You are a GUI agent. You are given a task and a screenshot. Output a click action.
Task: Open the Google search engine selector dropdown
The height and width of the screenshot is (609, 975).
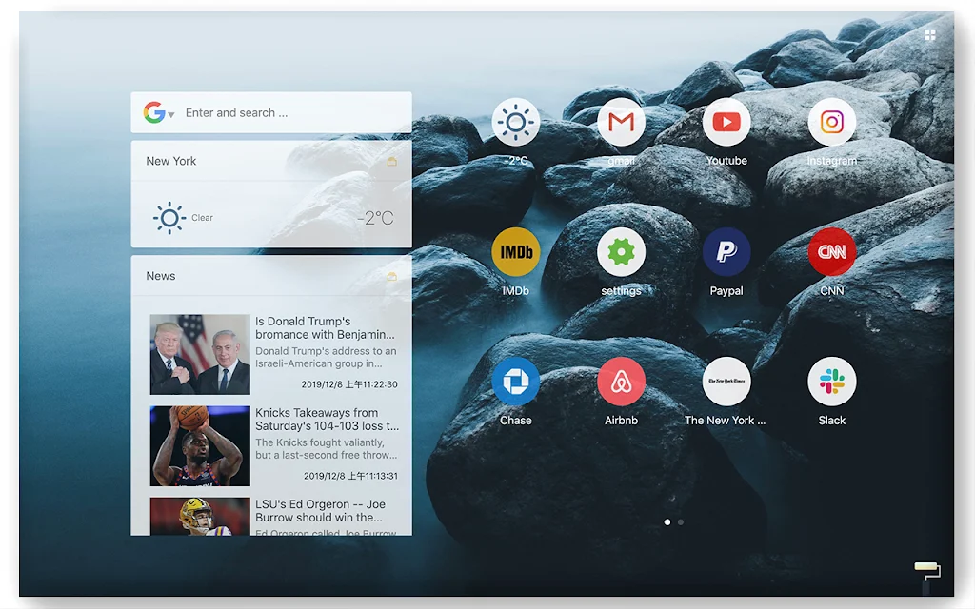[x=159, y=112]
